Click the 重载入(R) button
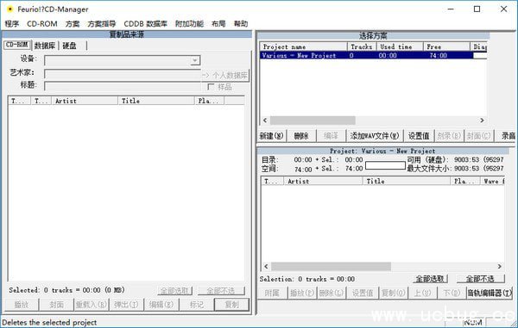 [92, 305]
